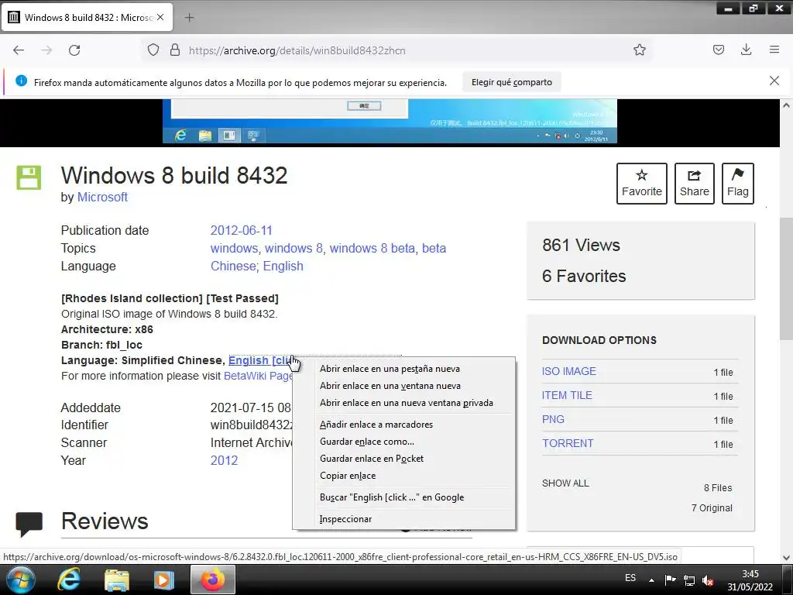
Task: Click the muted volume tray icon
Action: (x=708, y=580)
